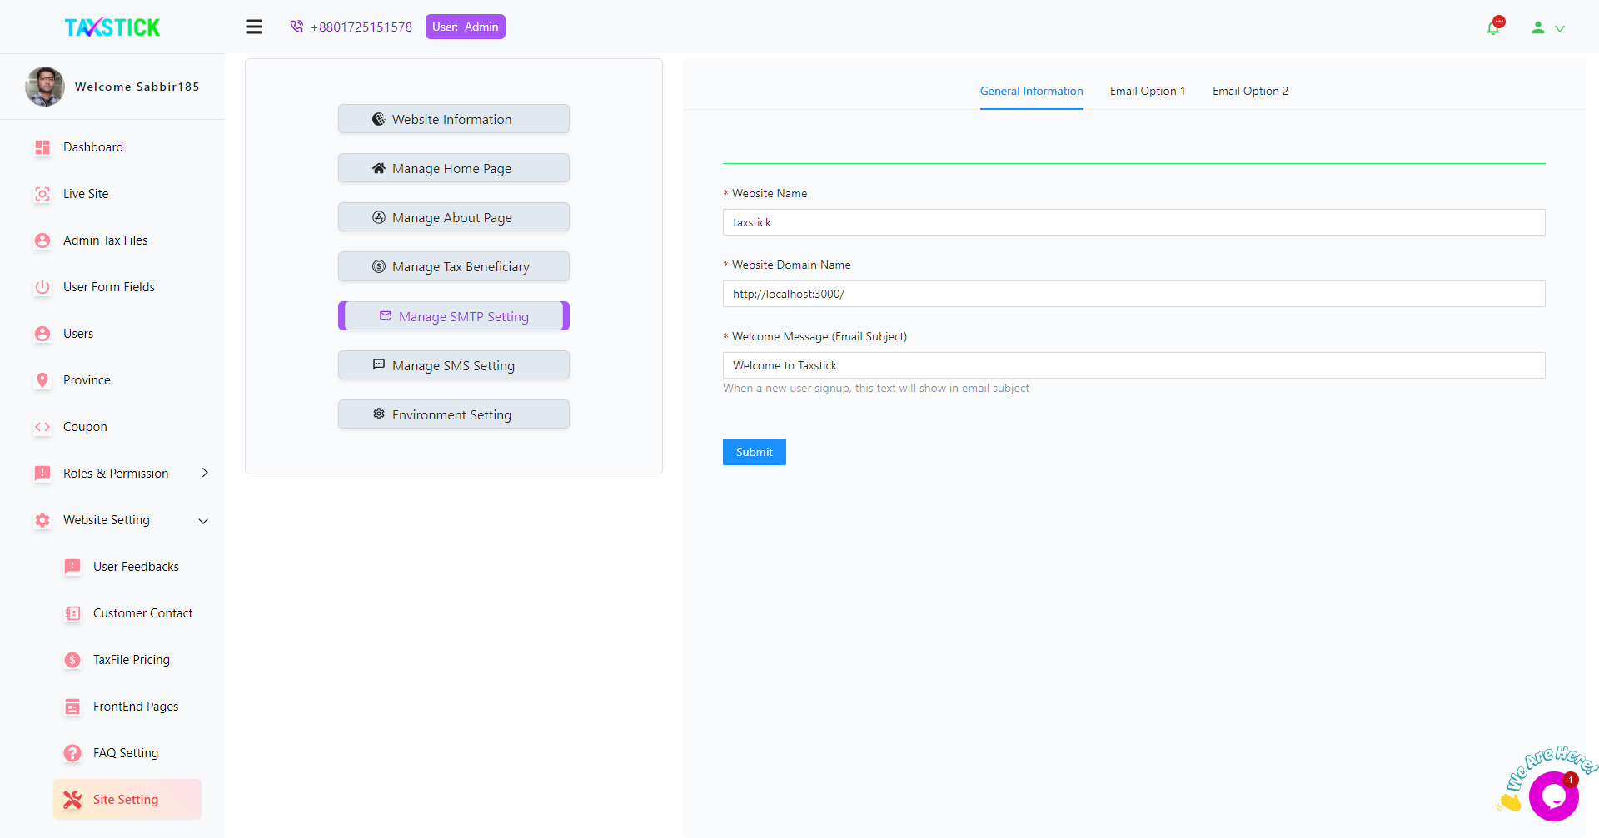Open FrontEnd Pages submenu item
The width and height of the screenshot is (1599, 838).
click(136, 707)
